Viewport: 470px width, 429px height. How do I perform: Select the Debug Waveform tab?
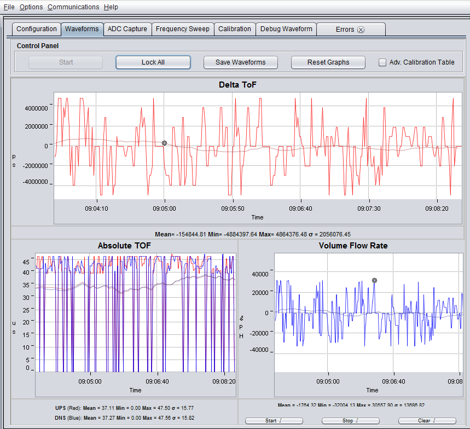pos(286,29)
